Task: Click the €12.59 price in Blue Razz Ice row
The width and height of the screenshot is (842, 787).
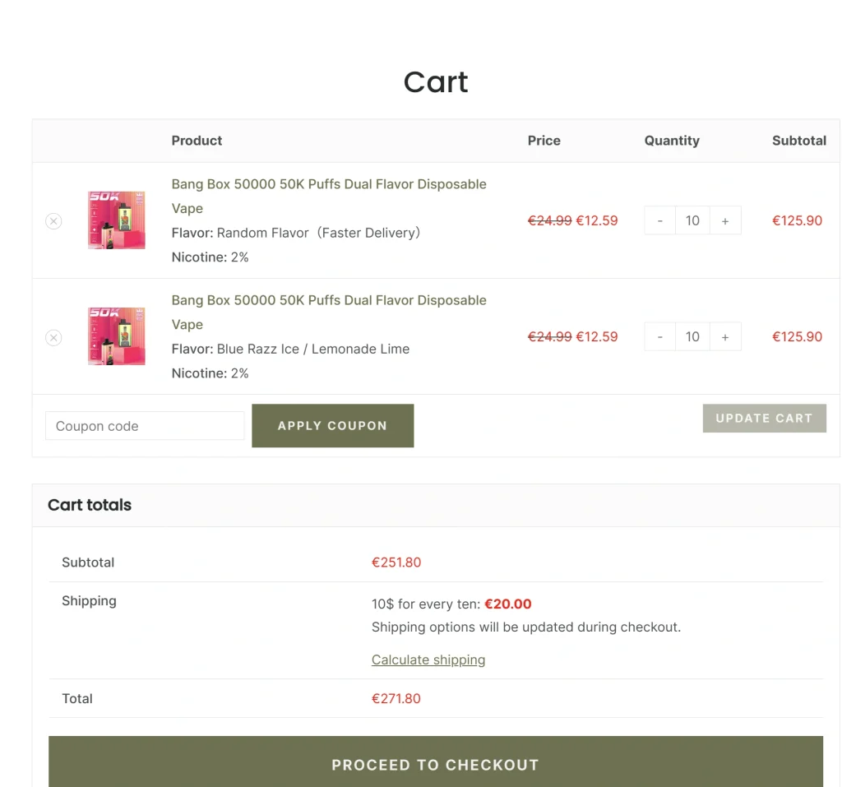Action: point(597,337)
